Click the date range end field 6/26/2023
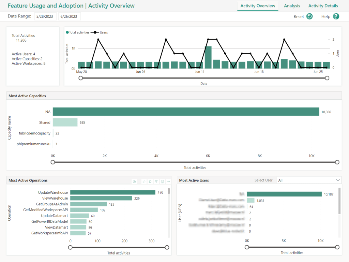Image resolution: width=349 pixels, height=262 pixels. (69, 16)
